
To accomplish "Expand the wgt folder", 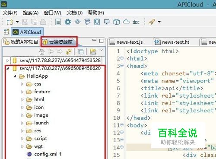I will [x=22, y=146].
